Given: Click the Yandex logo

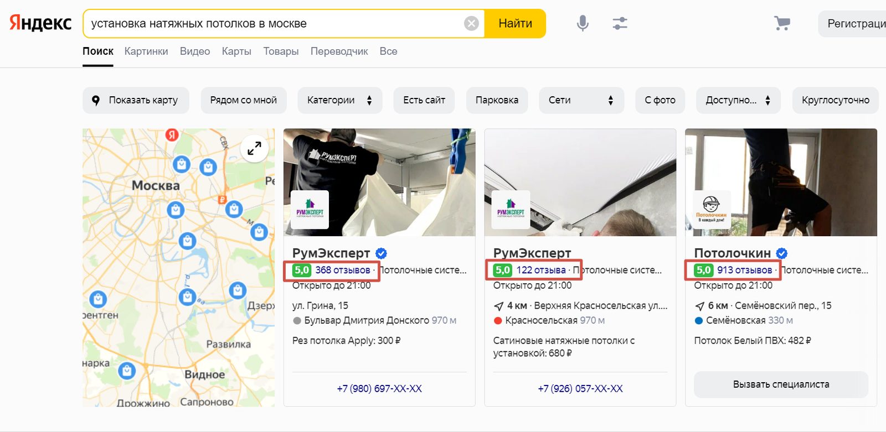Looking at the screenshot, I should (40, 23).
